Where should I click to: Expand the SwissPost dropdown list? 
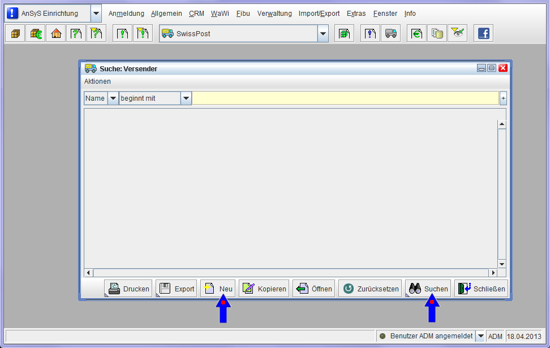(x=323, y=34)
